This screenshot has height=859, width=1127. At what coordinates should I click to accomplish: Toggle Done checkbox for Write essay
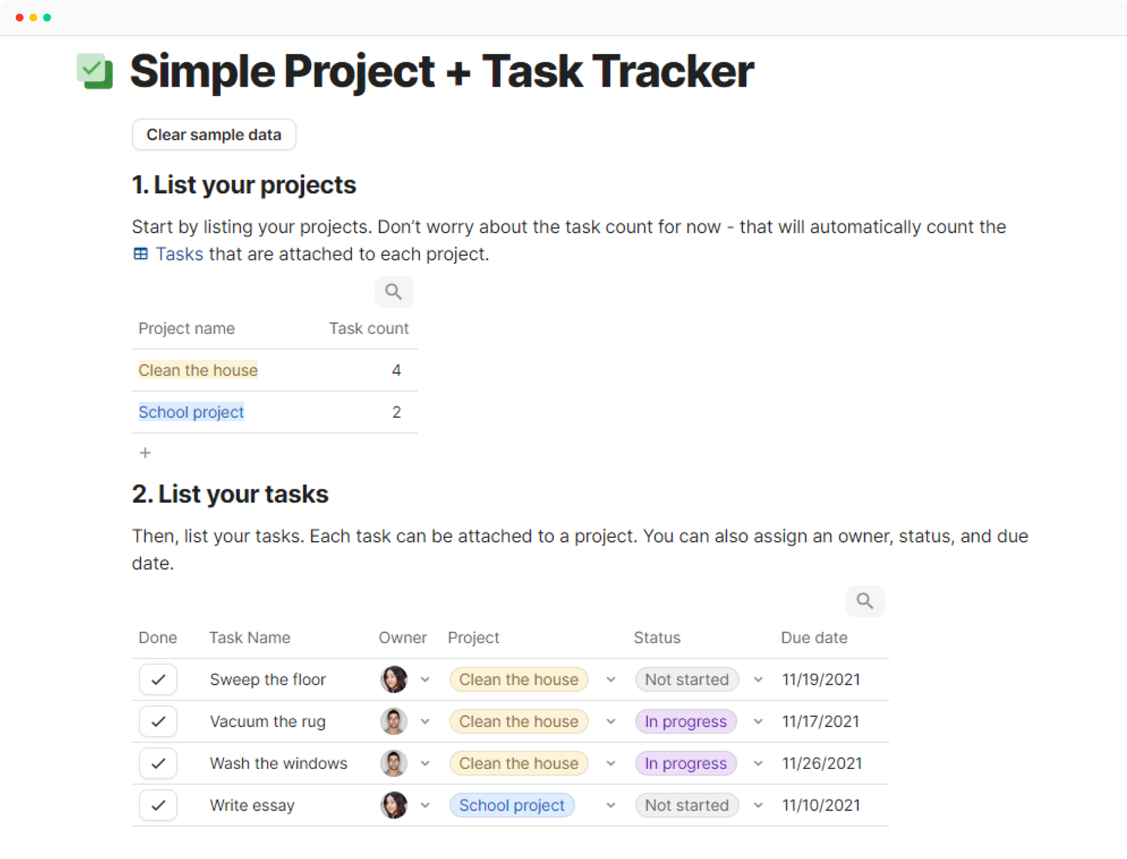(158, 805)
